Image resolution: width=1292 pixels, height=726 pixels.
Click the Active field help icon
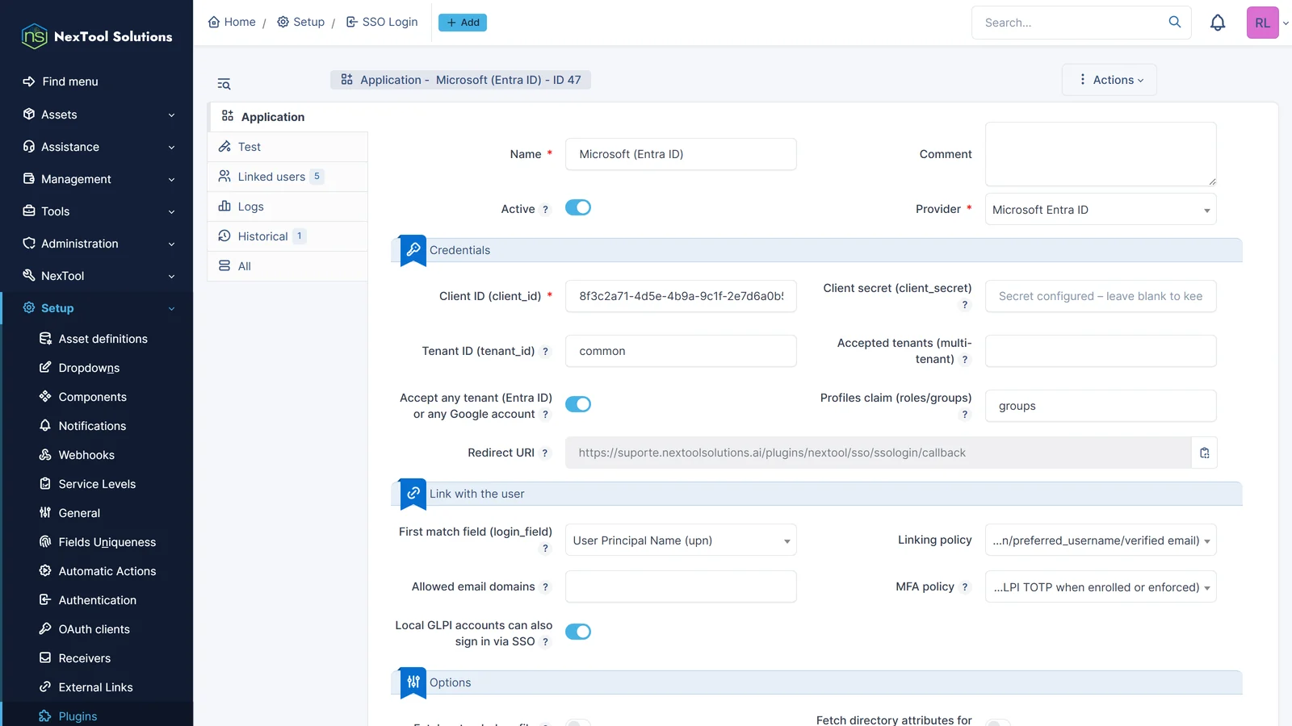coord(545,210)
